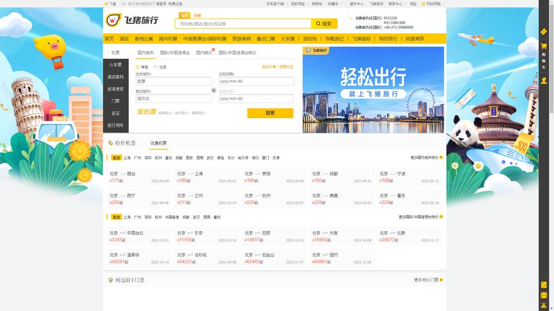Select 宝贝 search type tab
This screenshot has width=554, height=311.
(185, 16)
